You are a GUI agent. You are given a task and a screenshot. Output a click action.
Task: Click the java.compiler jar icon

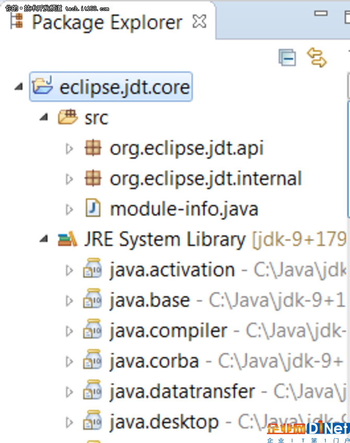[92, 329]
